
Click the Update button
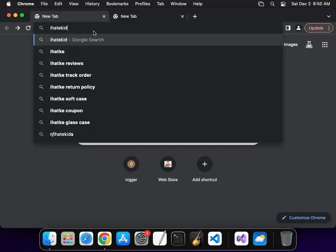[x=316, y=28]
